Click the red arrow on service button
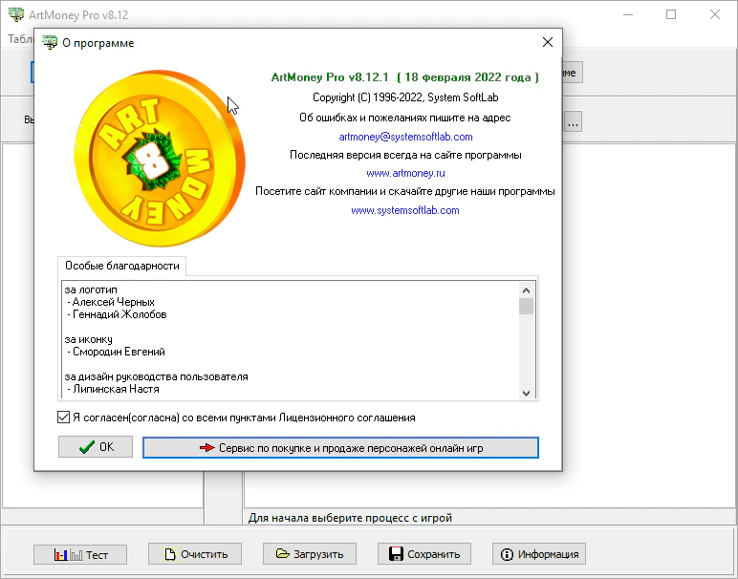The image size is (738, 579). (208, 447)
